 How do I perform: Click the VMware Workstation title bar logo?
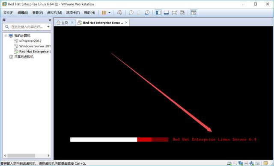pyautogui.click(x=4, y=4)
